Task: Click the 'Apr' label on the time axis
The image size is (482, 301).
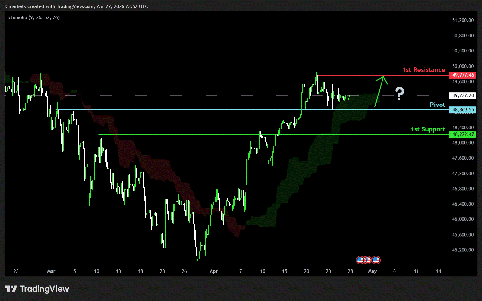Action: [x=214, y=271]
